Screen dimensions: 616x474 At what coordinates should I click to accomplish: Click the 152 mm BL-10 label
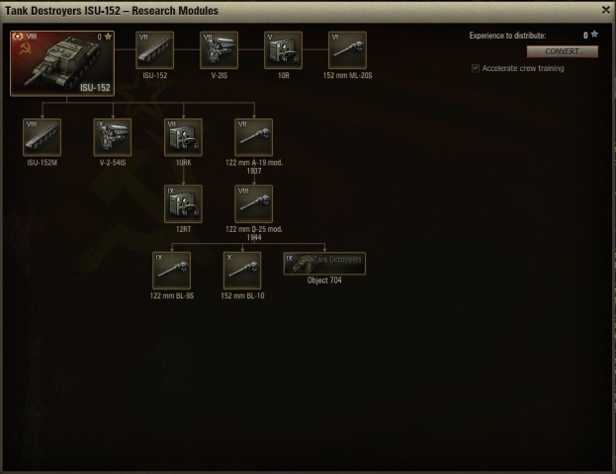(242, 296)
